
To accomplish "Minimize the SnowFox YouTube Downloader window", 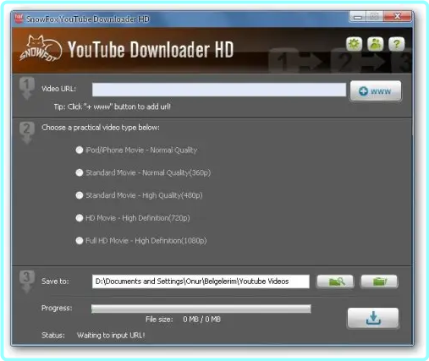I will point(358,17).
